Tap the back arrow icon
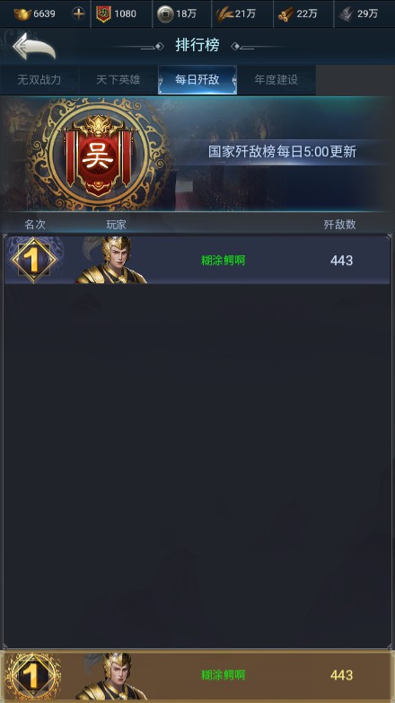This screenshot has width=395, height=703. pos(34,46)
